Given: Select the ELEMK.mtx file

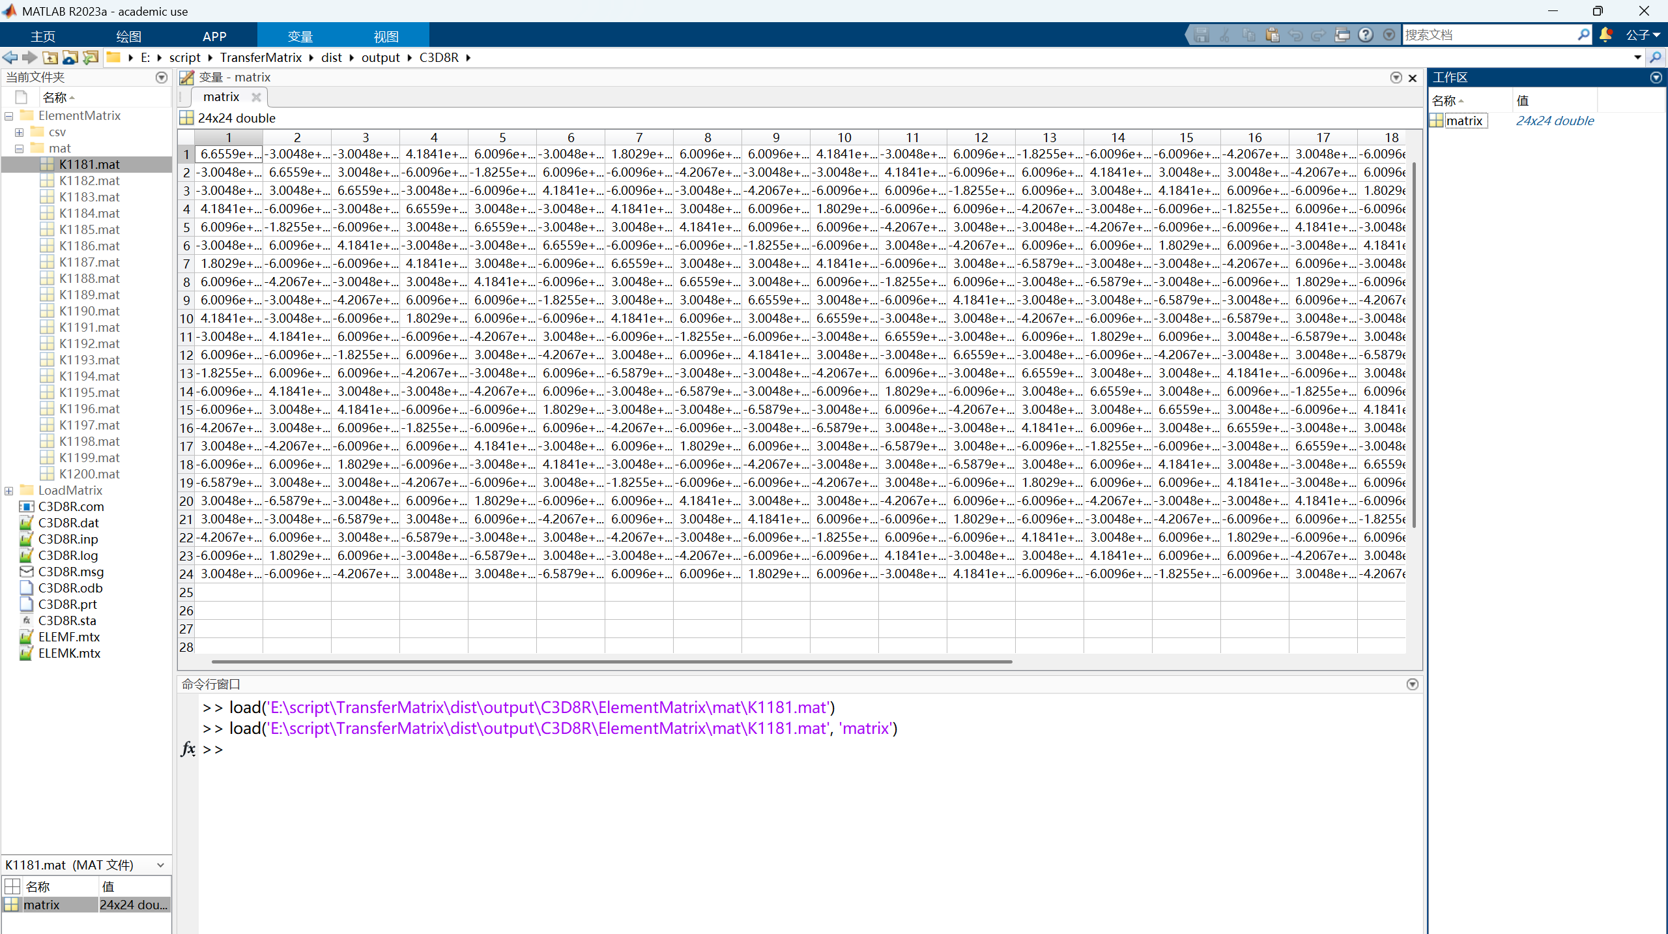Looking at the screenshot, I should point(69,653).
